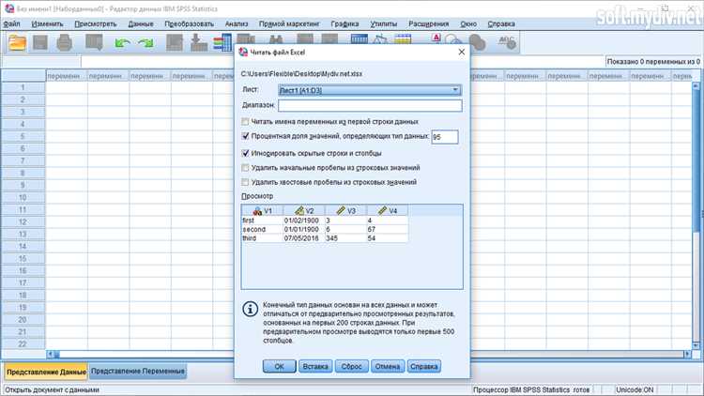
Task: Click the Redo arrow toolbar icon
Action: (x=145, y=42)
